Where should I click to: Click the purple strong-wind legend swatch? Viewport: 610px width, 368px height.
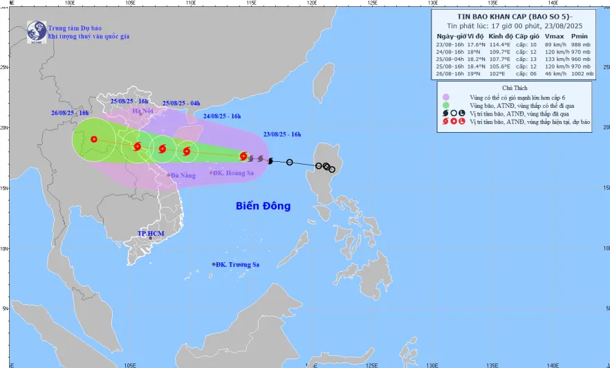click(x=446, y=97)
